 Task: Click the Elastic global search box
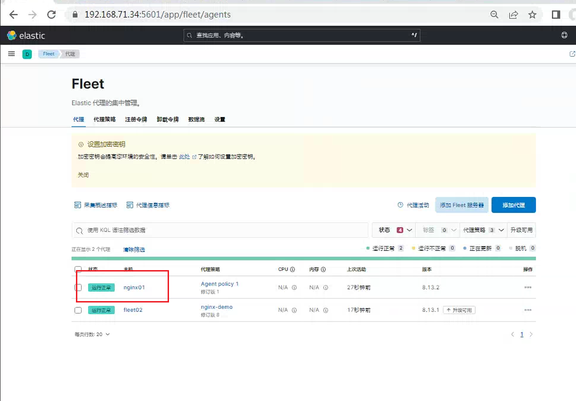302,35
